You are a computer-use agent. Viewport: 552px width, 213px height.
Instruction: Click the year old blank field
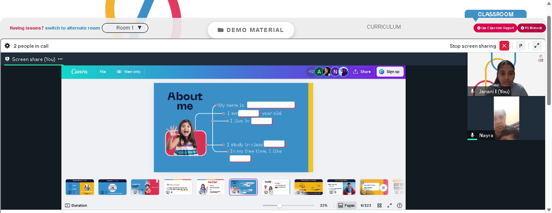click(248, 113)
